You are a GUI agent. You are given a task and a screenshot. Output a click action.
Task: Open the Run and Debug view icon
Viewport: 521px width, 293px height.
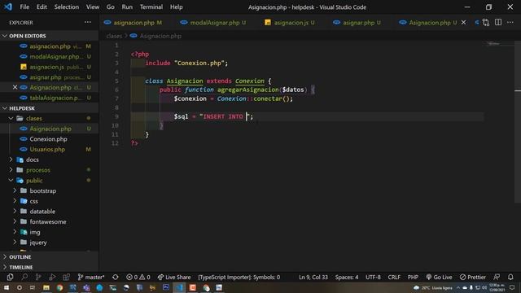[52, 277]
